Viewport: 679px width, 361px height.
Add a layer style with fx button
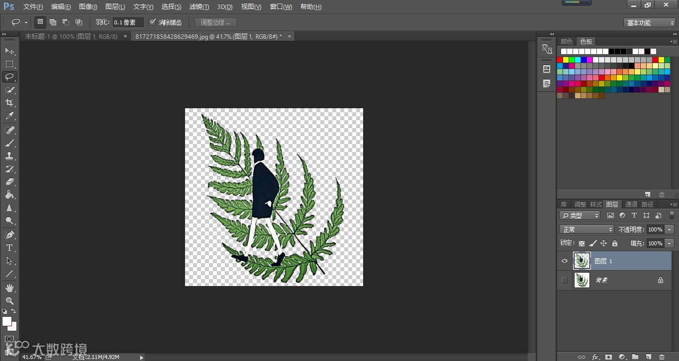(595, 357)
